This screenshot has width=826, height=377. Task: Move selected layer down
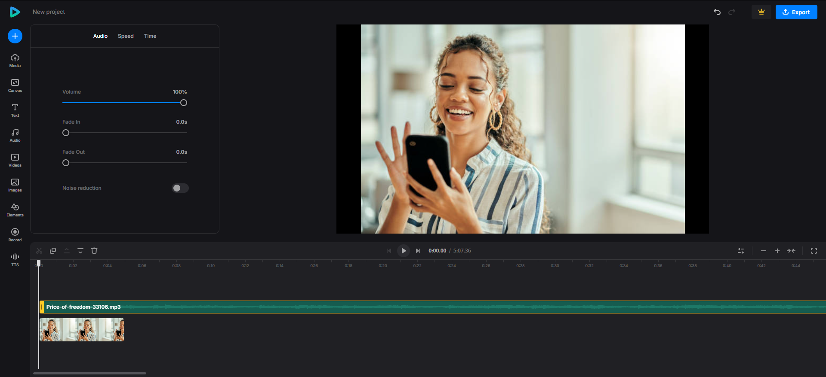pos(80,251)
